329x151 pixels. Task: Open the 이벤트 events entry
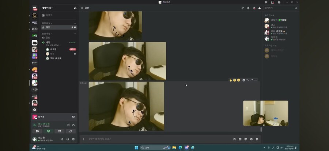[x=59, y=15]
